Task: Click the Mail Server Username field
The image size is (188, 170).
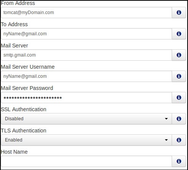Action: click(86, 76)
